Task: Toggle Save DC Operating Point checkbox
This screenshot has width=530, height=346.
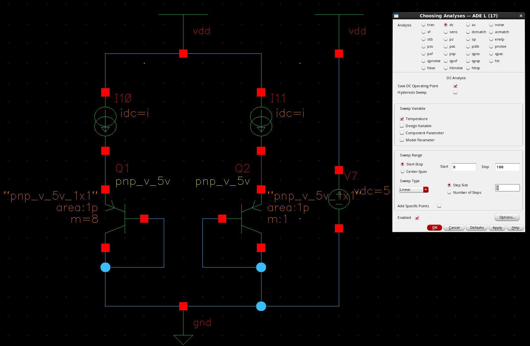Action: tap(455, 86)
